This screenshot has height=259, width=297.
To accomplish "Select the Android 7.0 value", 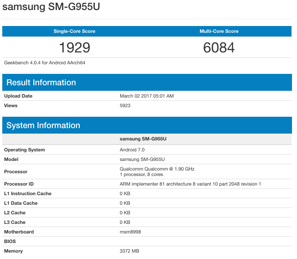I will click(132, 150).
